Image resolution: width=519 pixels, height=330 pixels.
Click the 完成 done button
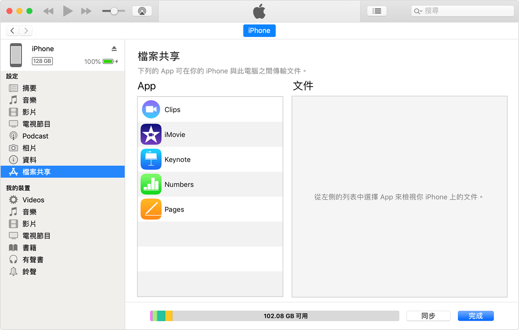(x=476, y=316)
